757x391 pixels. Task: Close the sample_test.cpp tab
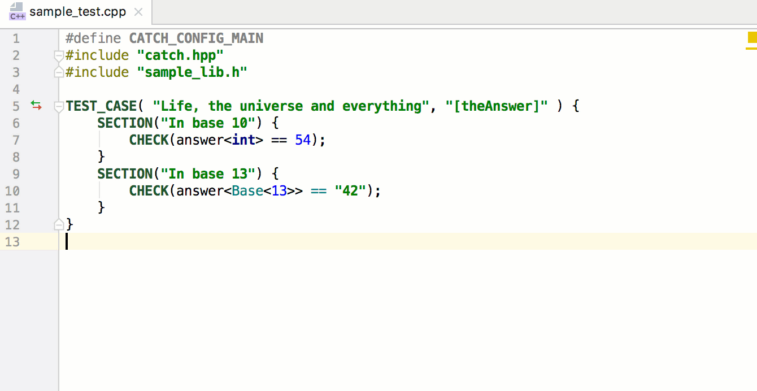pyautogui.click(x=139, y=11)
